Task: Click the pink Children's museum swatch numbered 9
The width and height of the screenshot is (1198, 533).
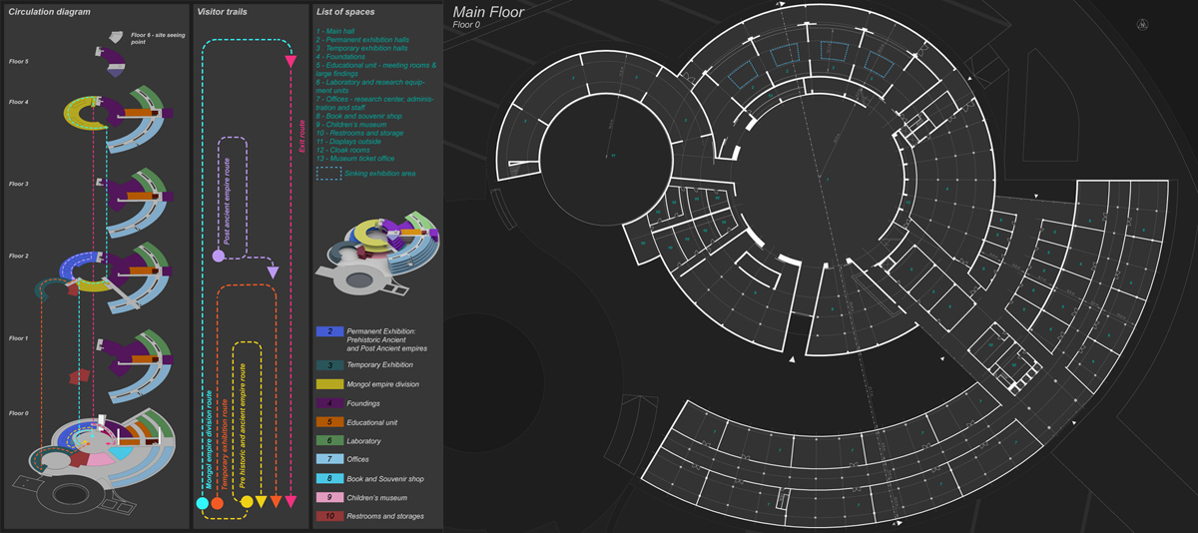Action: [329, 497]
